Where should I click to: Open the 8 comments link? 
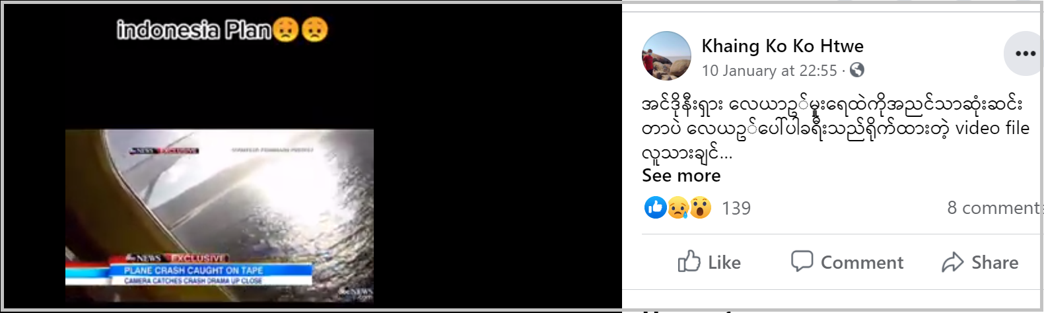point(994,208)
